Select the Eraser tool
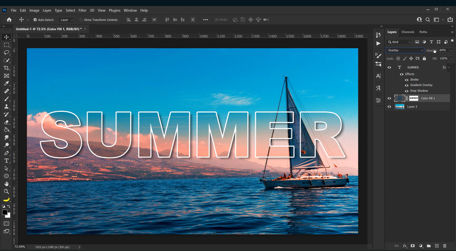This screenshot has width=456, height=251. click(x=6, y=122)
